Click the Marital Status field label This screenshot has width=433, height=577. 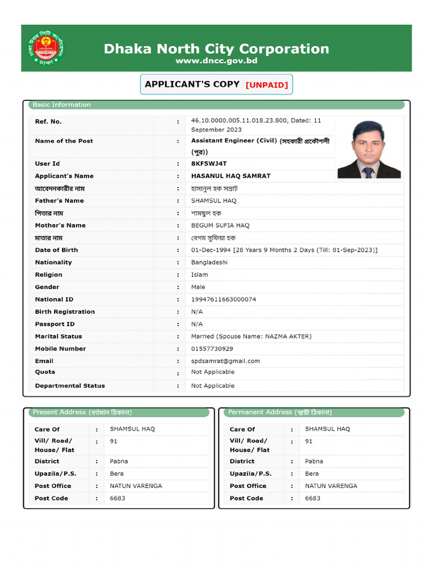pos(59,336)
